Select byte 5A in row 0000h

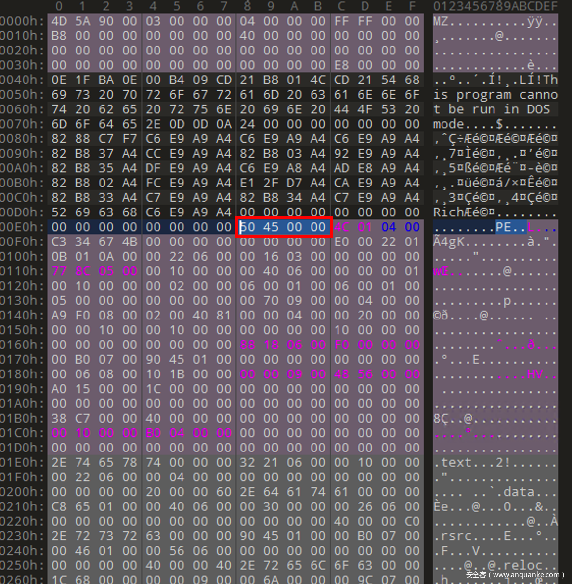coord(83,21)
